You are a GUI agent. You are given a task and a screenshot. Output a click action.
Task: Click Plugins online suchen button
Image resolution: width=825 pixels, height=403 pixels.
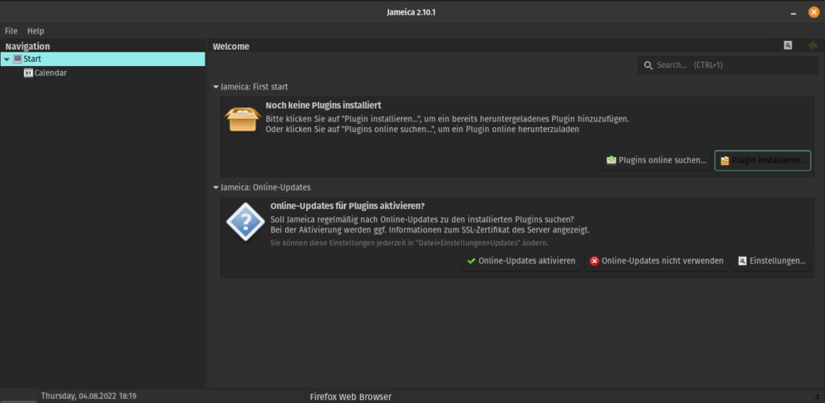656,160
